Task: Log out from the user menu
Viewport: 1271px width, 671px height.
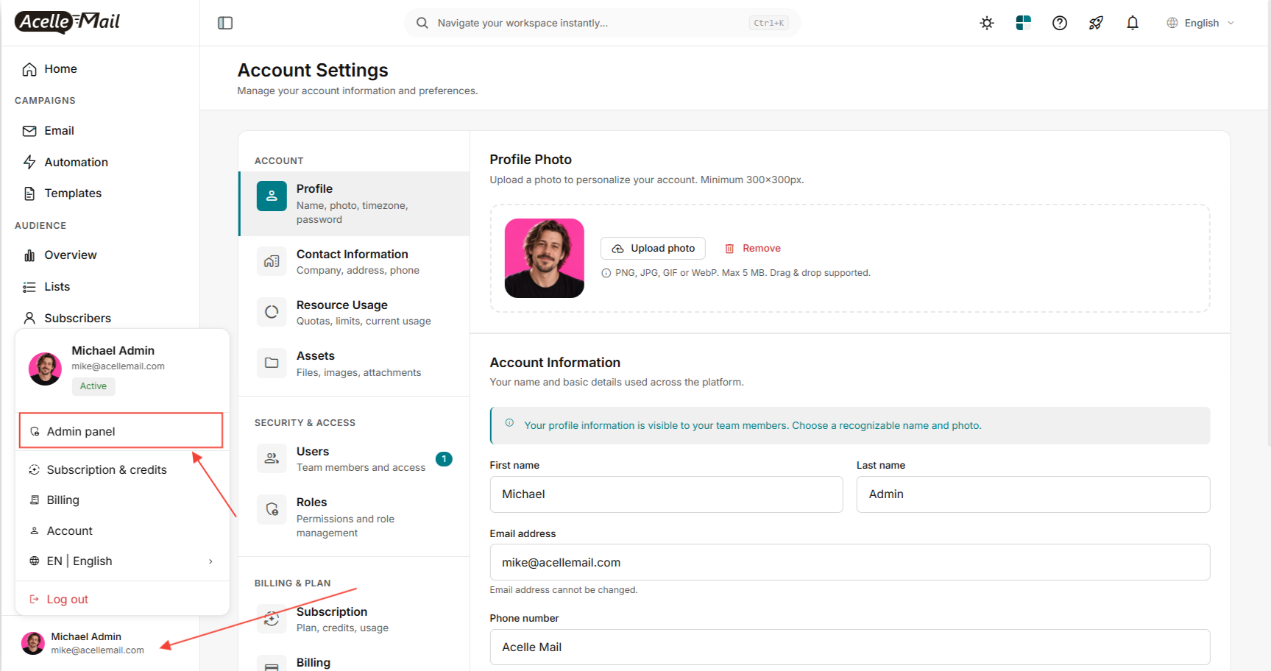Action: tap(122, 600)
